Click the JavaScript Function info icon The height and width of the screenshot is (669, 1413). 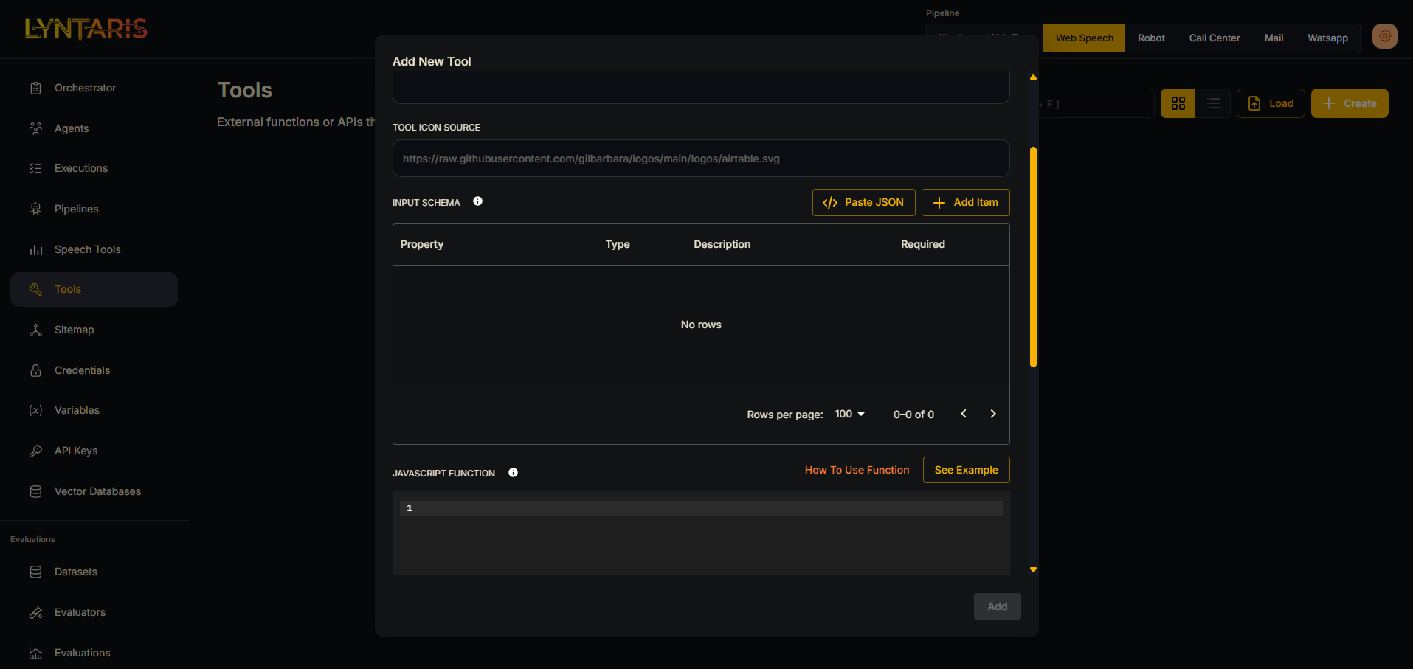click(x=513, y=473)
